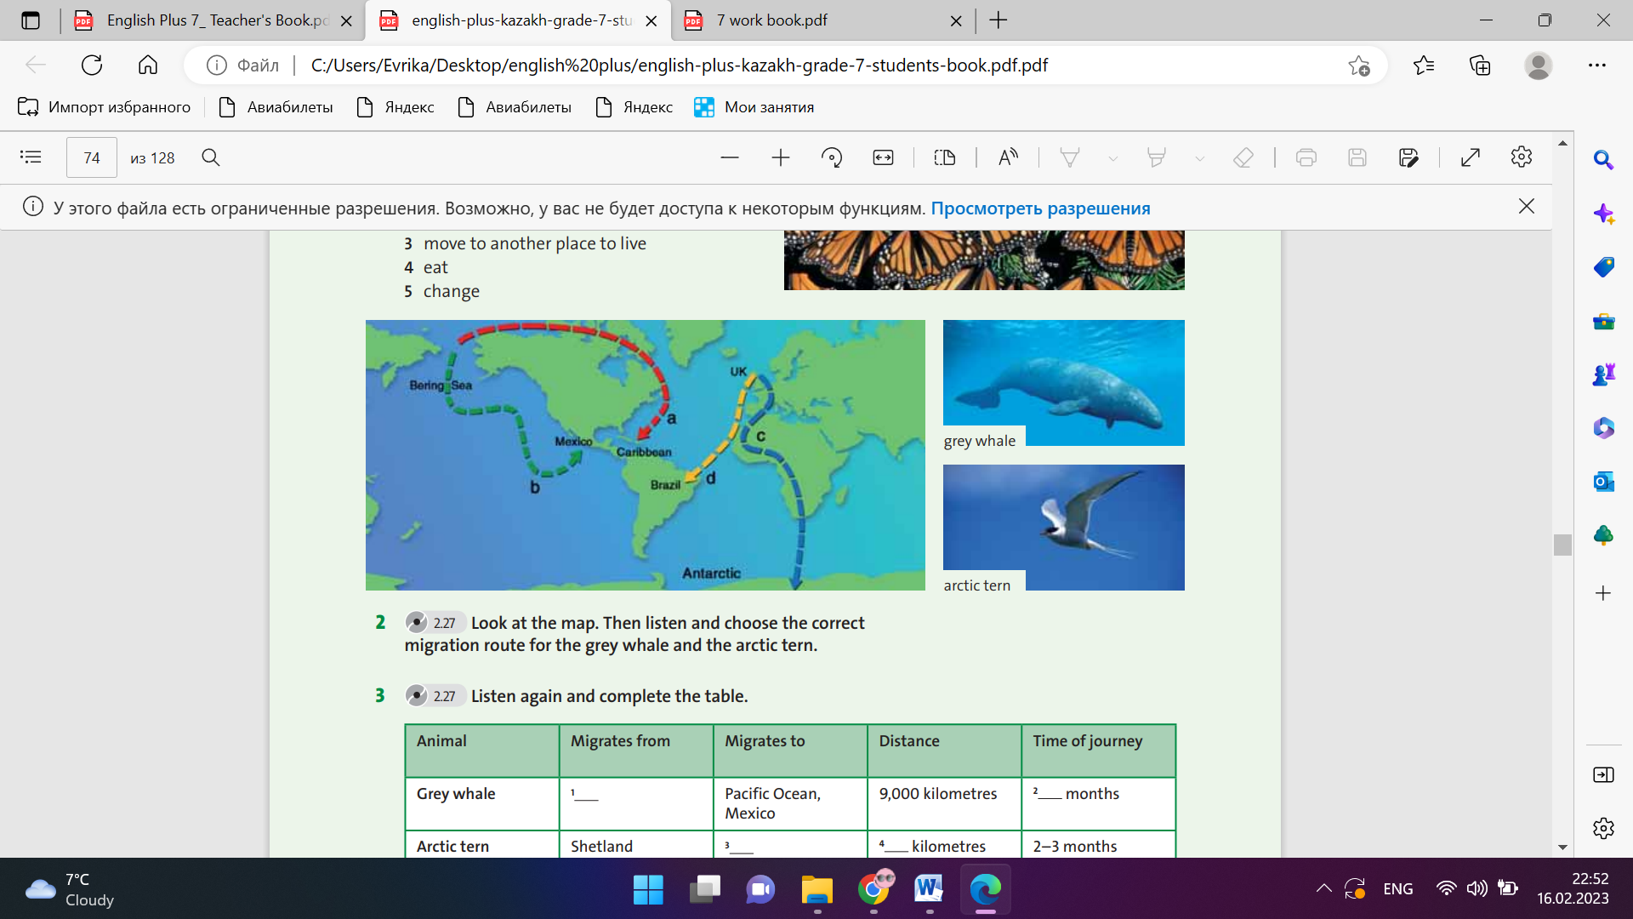Switch to English Plus 7 Teacher's Book tab
Image resolution: width=1633 pixels, height=919 pixels.
[x=217, y=20]
